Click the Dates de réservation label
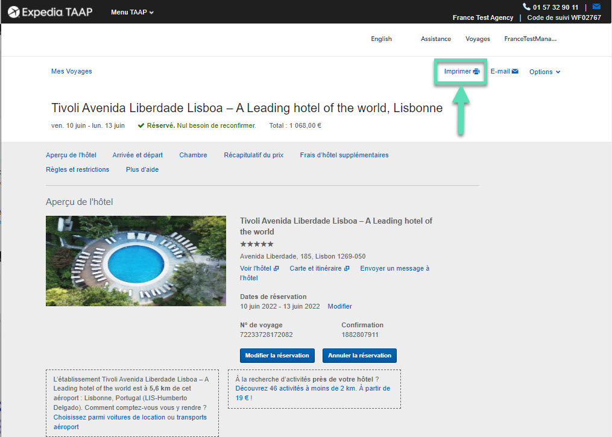The height and width of the screenshot is (437, 612). pos(273,297)
